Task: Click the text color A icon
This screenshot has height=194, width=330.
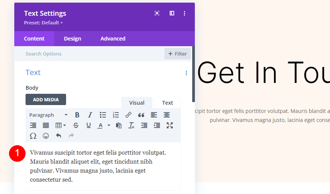Action: coord(100,126)
